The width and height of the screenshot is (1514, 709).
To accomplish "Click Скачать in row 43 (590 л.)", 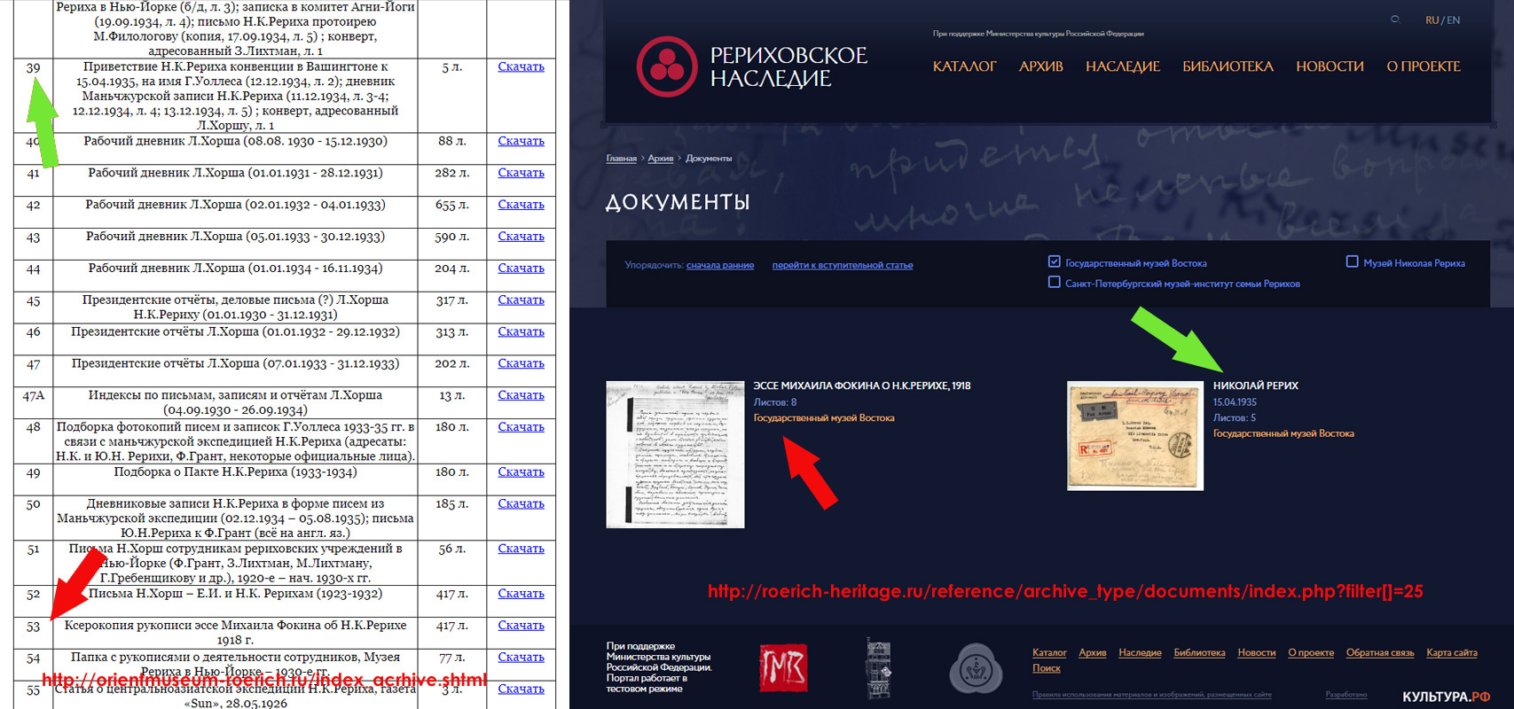I will (x=521, y=237).
